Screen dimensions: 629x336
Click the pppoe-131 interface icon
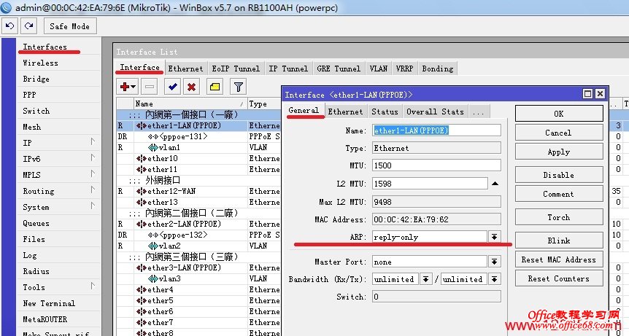coord(153,136)
